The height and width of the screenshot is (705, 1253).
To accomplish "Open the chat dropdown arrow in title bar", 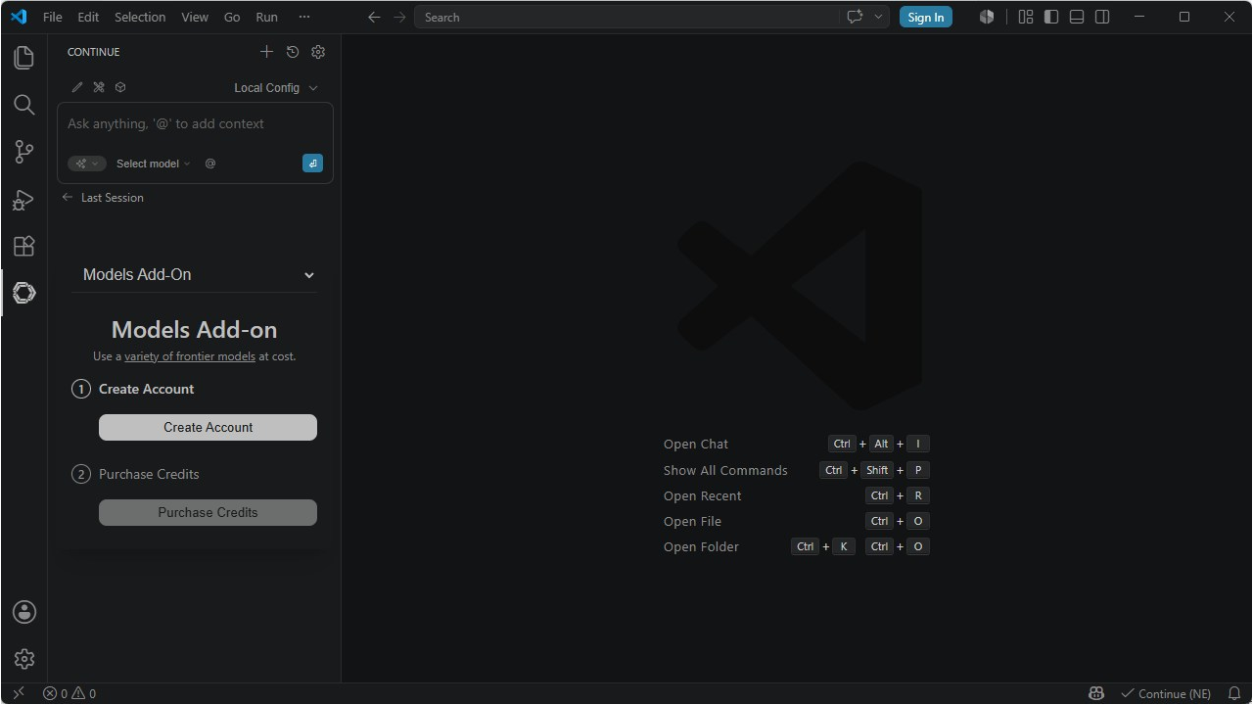I will click(878, 17).
